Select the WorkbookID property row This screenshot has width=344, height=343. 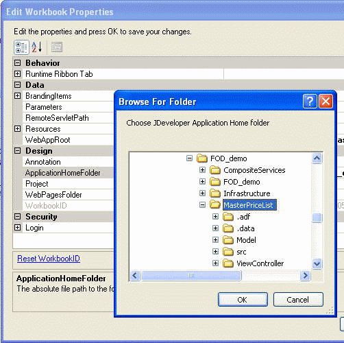click(68, 206)
